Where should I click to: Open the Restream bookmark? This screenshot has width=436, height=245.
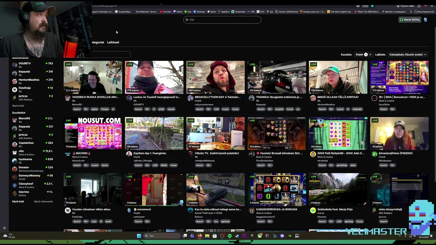point(199,12)
